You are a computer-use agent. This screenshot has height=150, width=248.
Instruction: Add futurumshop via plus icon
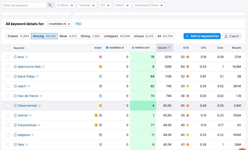click(15, 125)
